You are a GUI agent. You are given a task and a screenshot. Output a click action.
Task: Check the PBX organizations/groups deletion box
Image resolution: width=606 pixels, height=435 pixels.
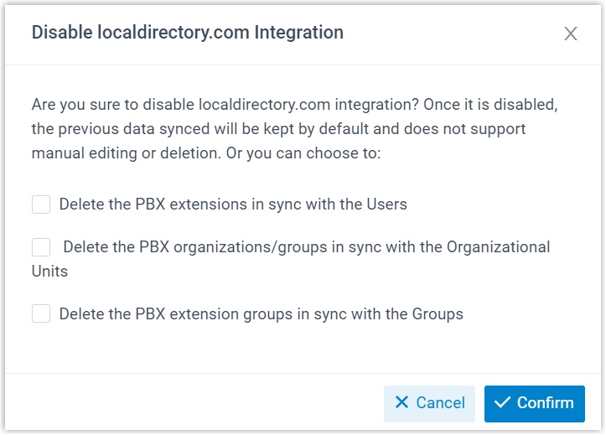41,247
